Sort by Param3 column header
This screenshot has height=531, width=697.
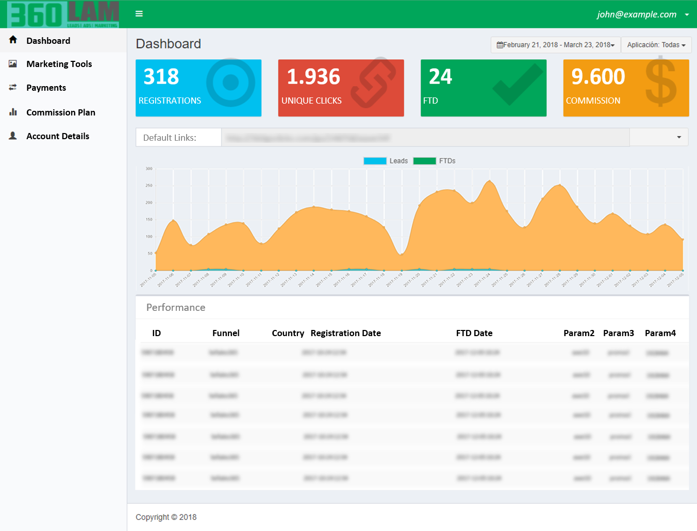pyautogui.click(x=619, y=333)
